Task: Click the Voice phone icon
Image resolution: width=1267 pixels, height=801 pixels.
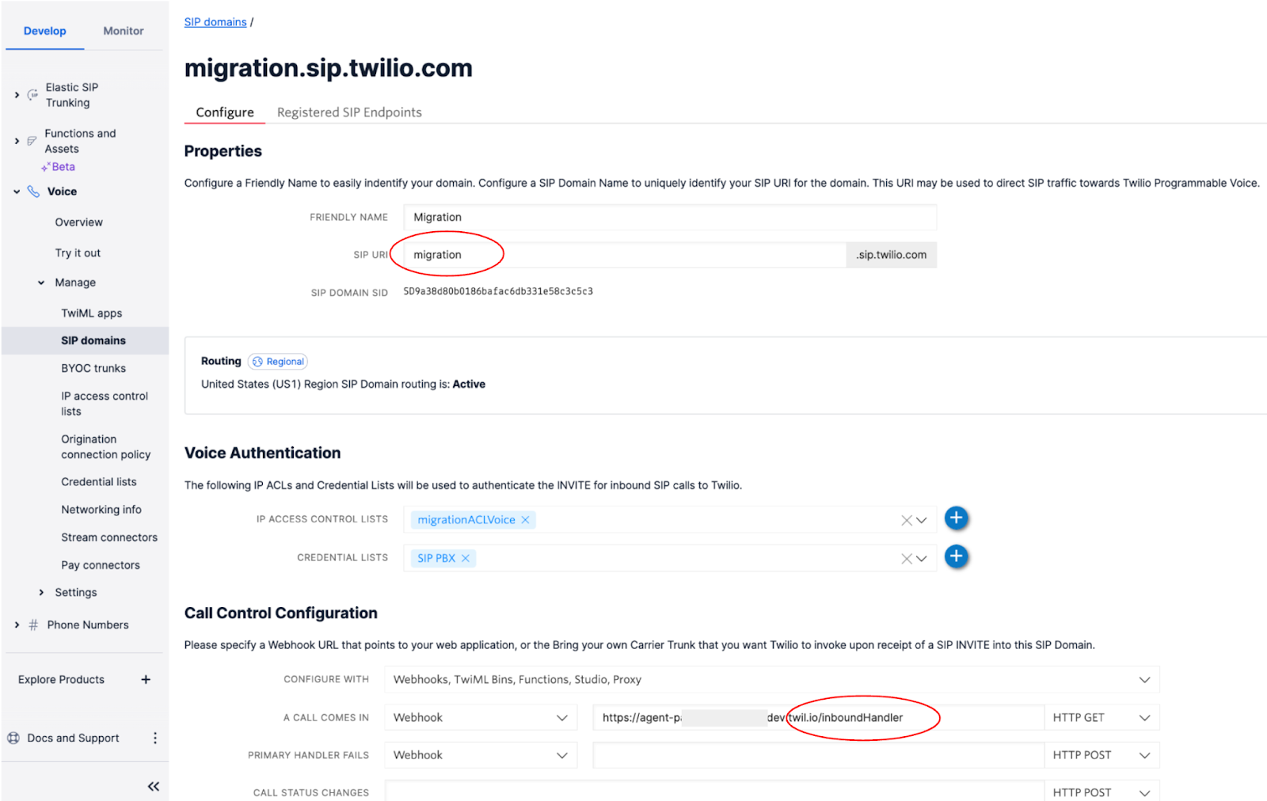Action: (33, 192)
